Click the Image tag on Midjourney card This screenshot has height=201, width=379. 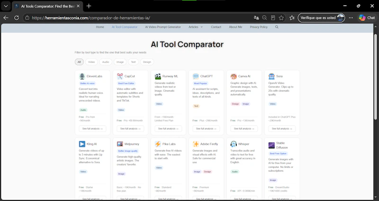121,174
